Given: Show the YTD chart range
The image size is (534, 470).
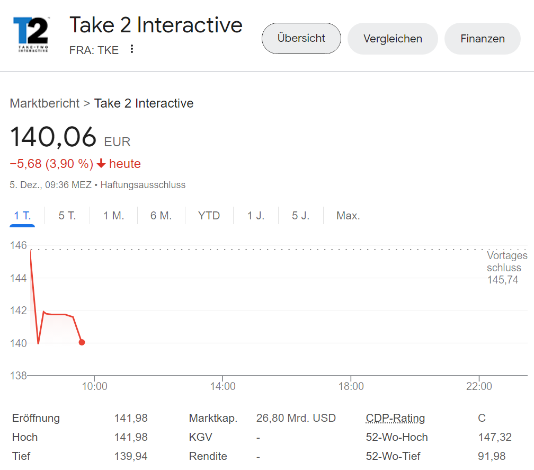Looking at the screenshot, I should [209, 216].
